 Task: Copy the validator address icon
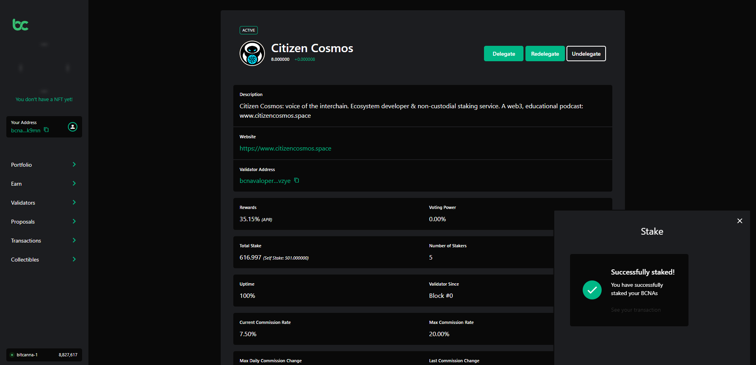coord(296,181)
